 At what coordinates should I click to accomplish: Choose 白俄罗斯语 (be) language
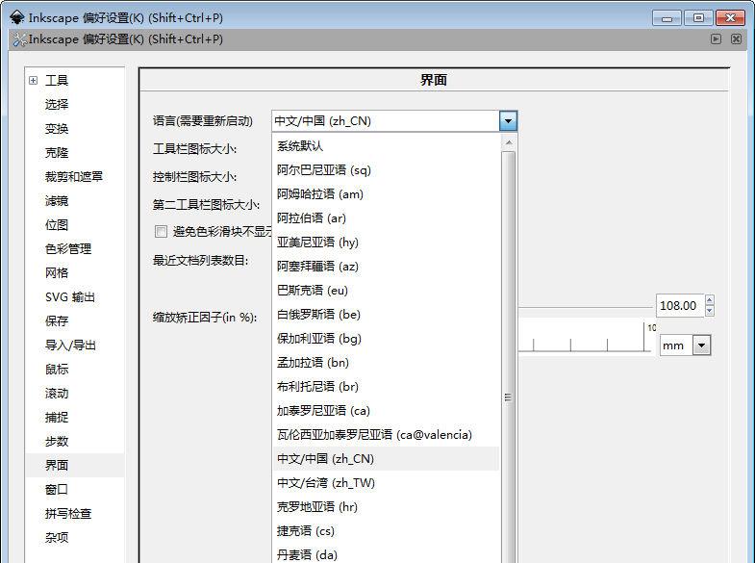tap(386, 315)
